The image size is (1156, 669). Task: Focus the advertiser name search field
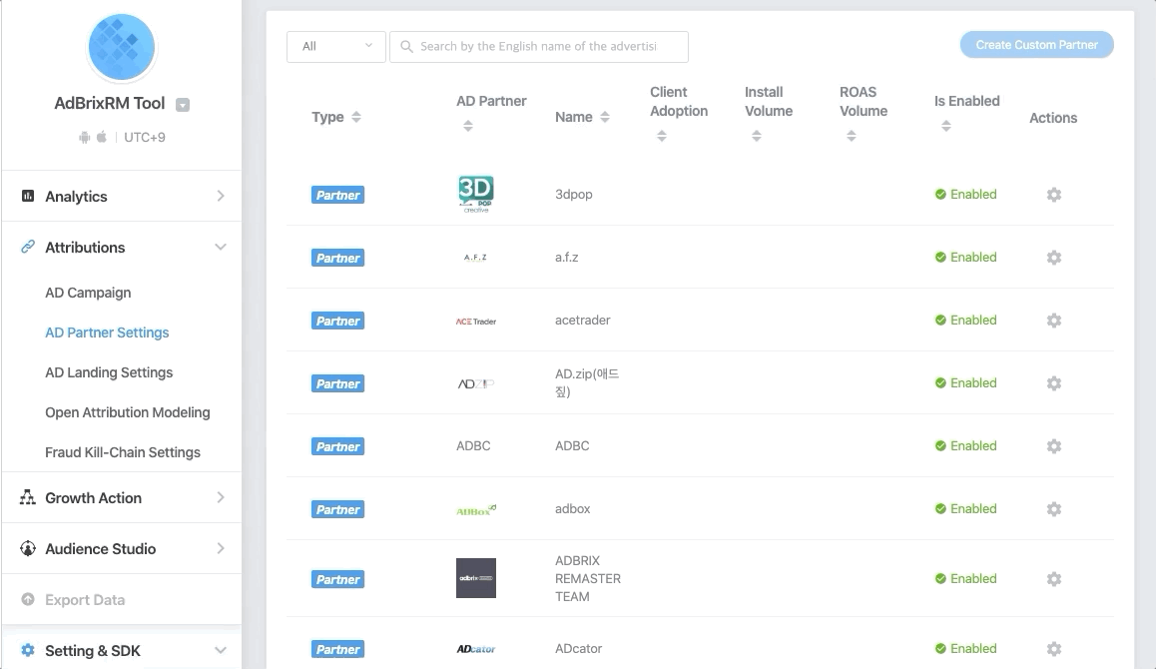click(x=539, y=47)
